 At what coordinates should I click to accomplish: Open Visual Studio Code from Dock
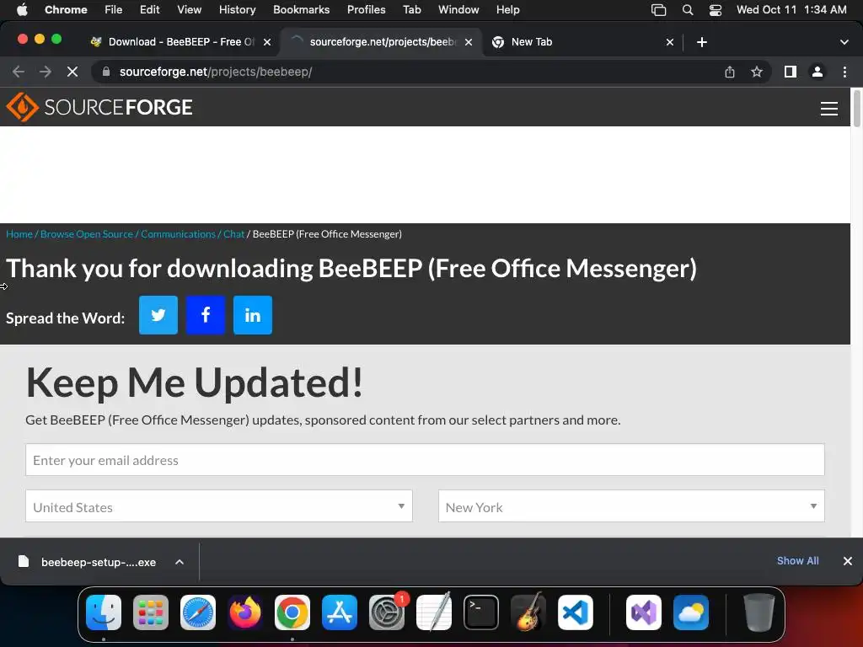pos(576,612)
